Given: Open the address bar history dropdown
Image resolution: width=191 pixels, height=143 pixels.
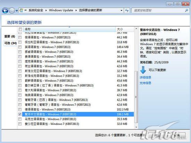Looking at the screenshot, I should pos(121,10).
